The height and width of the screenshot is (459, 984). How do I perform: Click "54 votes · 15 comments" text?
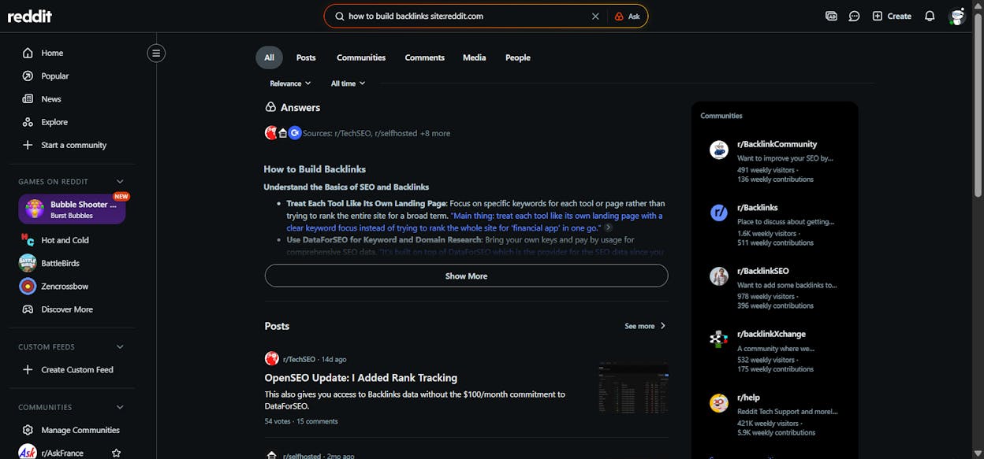(x=301, y=421)
